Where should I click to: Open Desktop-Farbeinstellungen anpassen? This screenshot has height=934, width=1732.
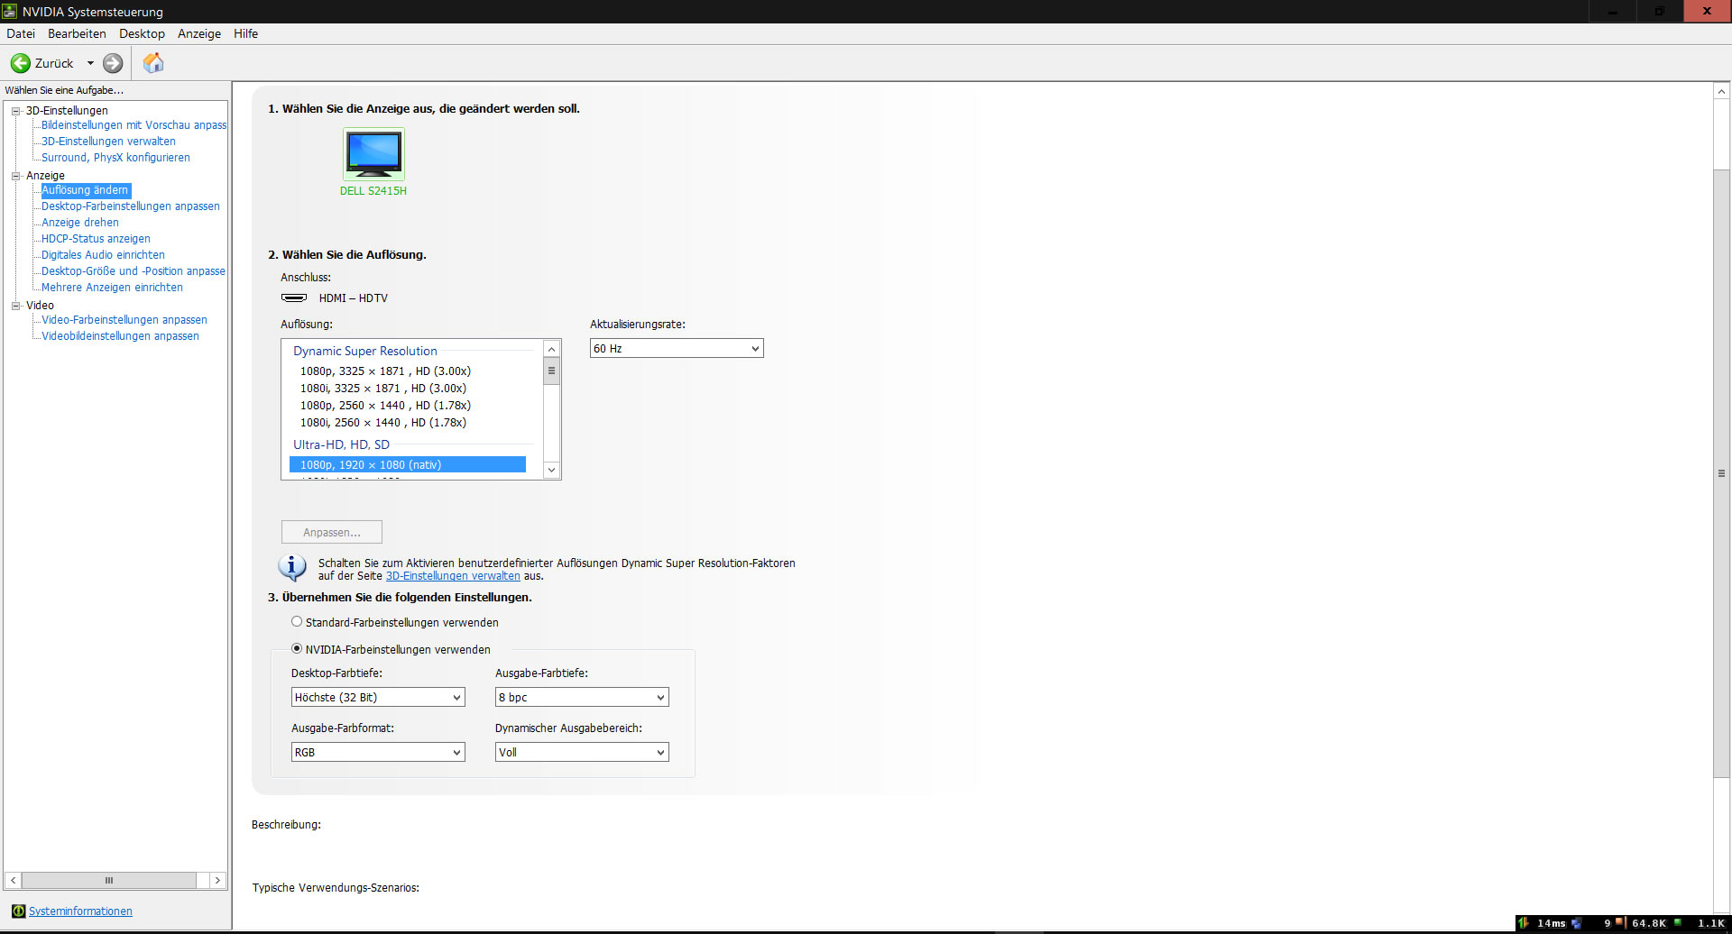131,206
